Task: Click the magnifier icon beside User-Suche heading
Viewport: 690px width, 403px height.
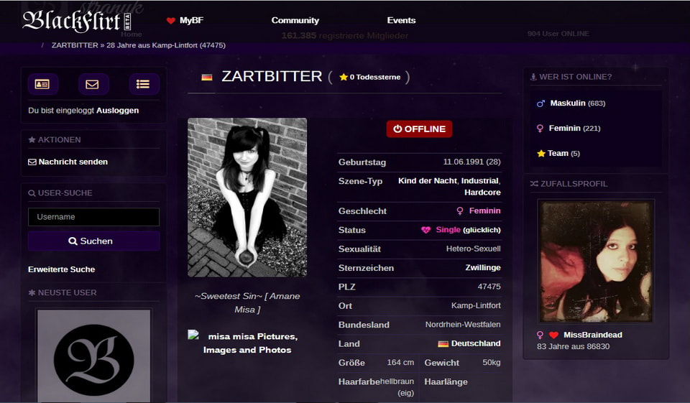Action: point(32,193)
